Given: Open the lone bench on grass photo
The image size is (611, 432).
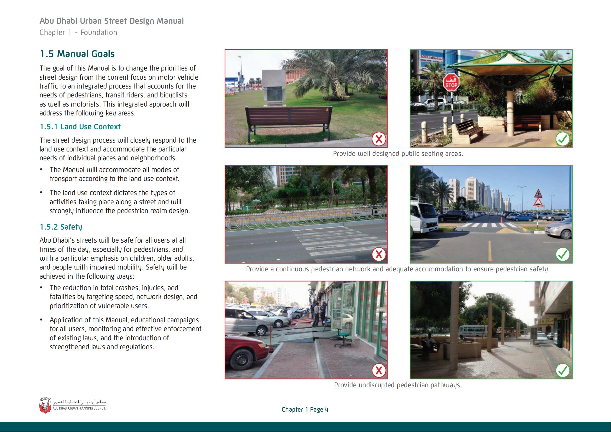Looking at the screenshot, I should (x=306, y=98).
